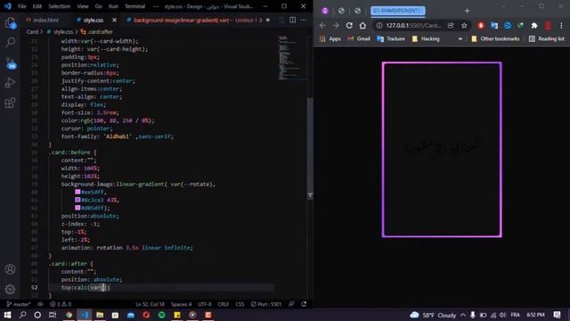The height and width of the screenshot is (321, 570).
Task: Open the Chrome three-dot menu
Action: click(561, 26)
